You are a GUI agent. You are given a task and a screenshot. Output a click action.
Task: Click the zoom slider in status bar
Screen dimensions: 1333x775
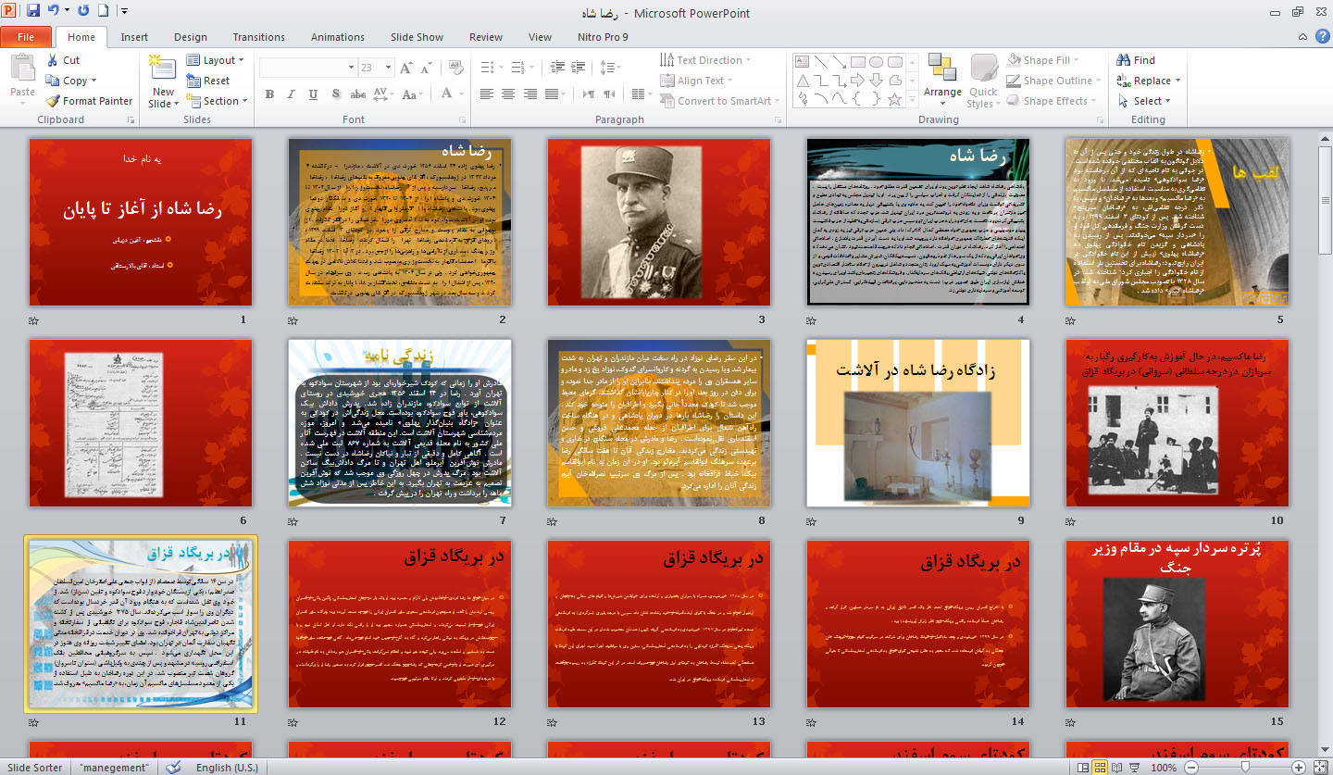point(1246,767)
